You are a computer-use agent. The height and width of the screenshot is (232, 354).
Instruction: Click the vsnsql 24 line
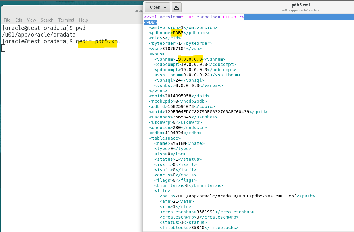(179, 80)
